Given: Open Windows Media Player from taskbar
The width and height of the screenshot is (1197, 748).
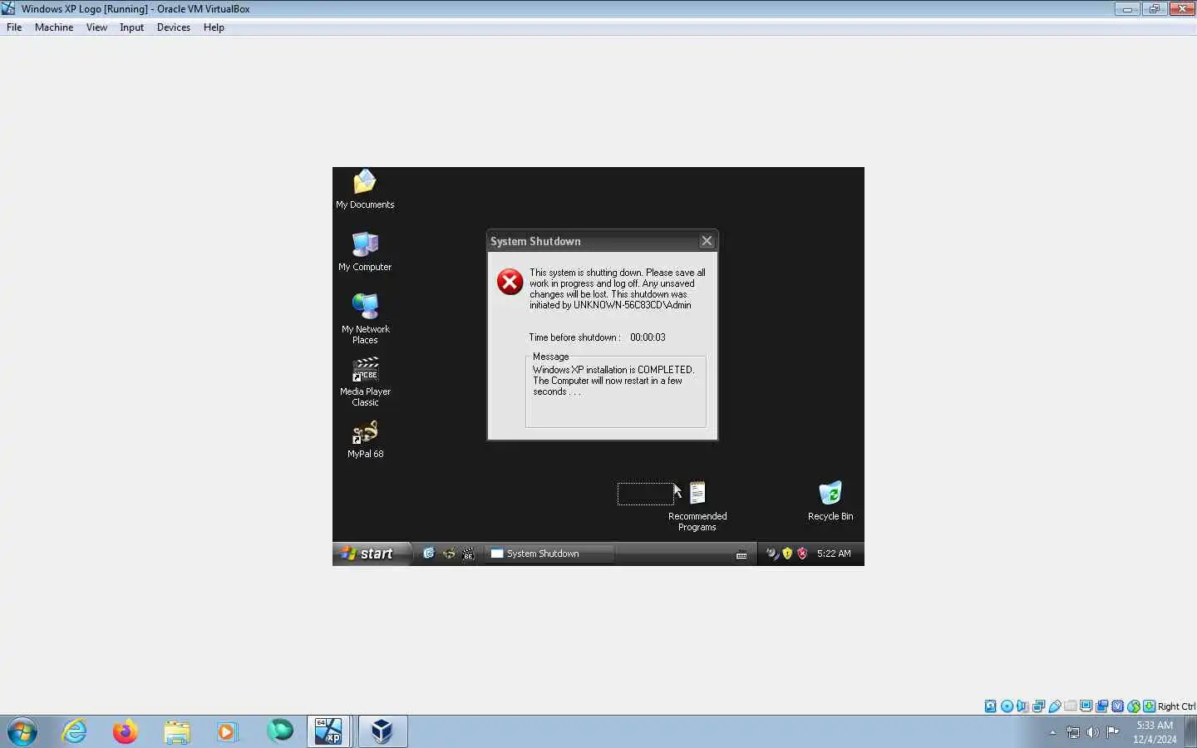Looking at the screenshot, I should pyautogui.click(x=227, y=731).
